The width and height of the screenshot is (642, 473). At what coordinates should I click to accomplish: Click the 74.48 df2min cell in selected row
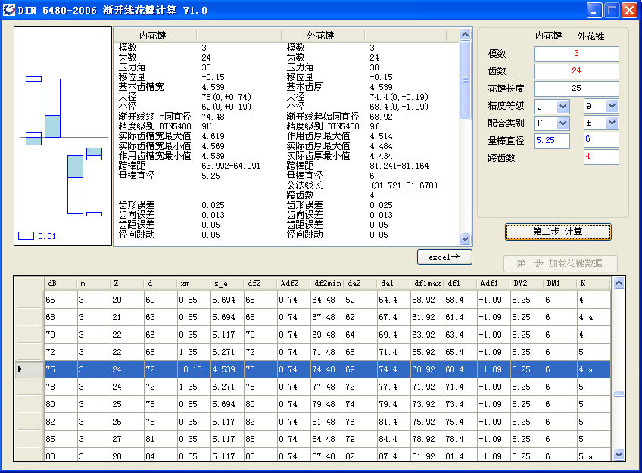327,369
